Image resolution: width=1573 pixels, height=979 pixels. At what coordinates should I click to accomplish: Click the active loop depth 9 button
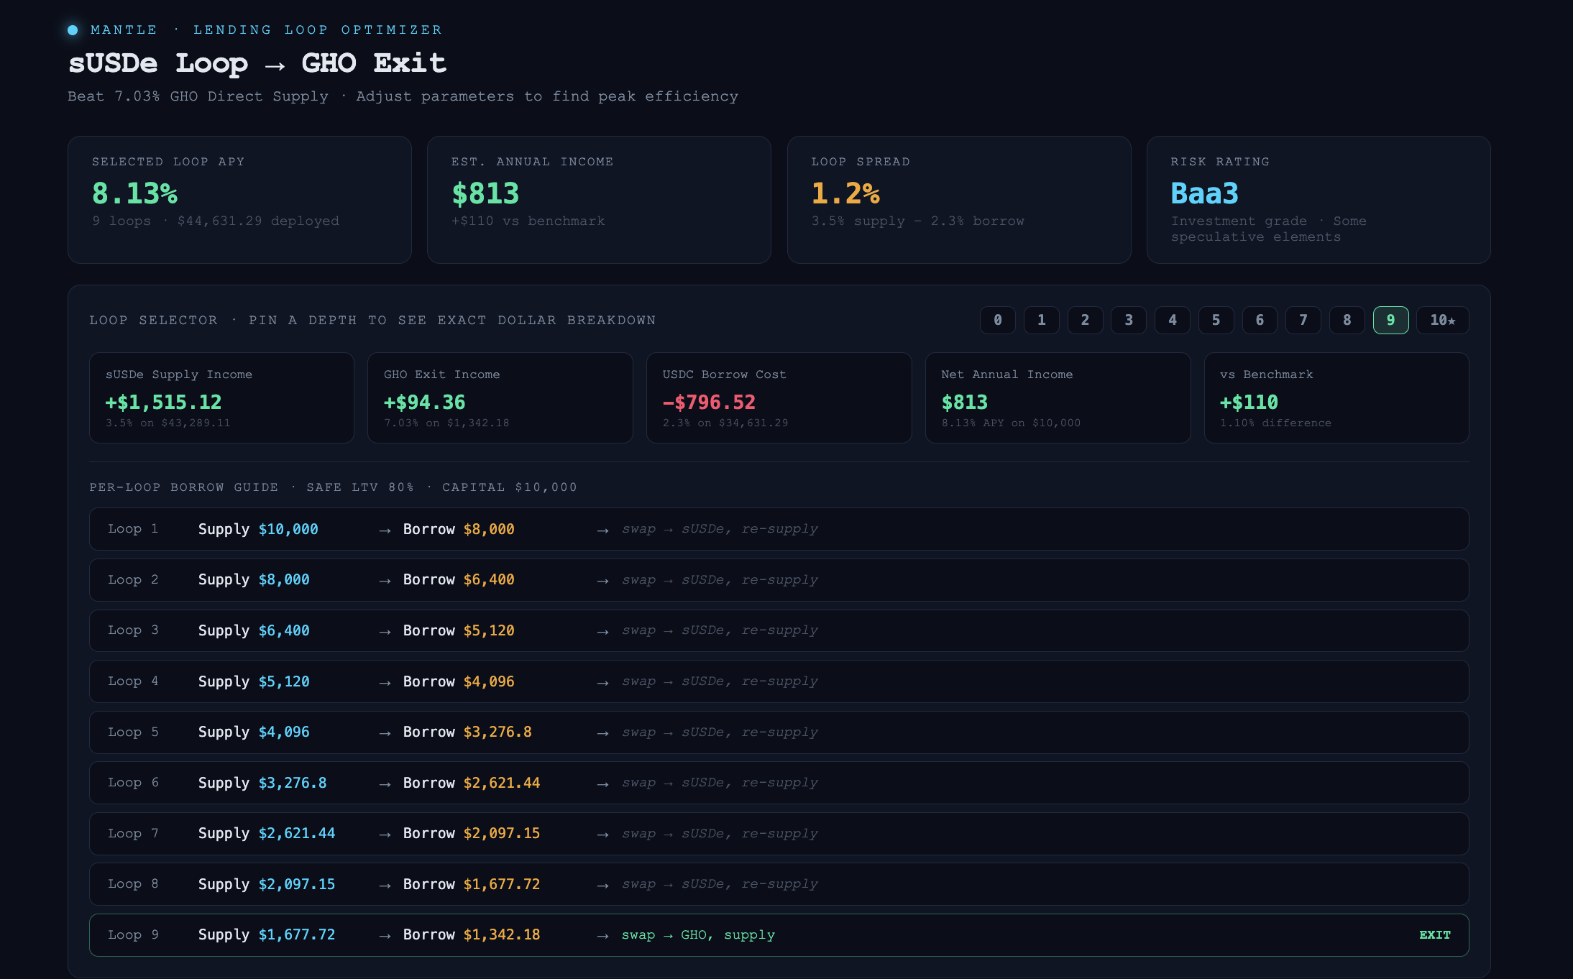point(1390,320)
